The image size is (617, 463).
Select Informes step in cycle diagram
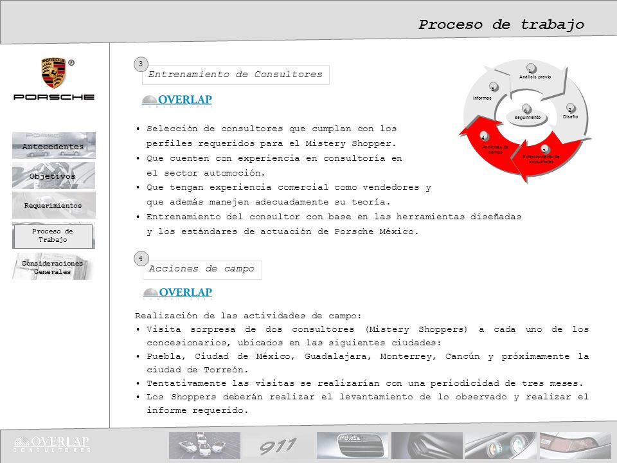click(482, 98)
